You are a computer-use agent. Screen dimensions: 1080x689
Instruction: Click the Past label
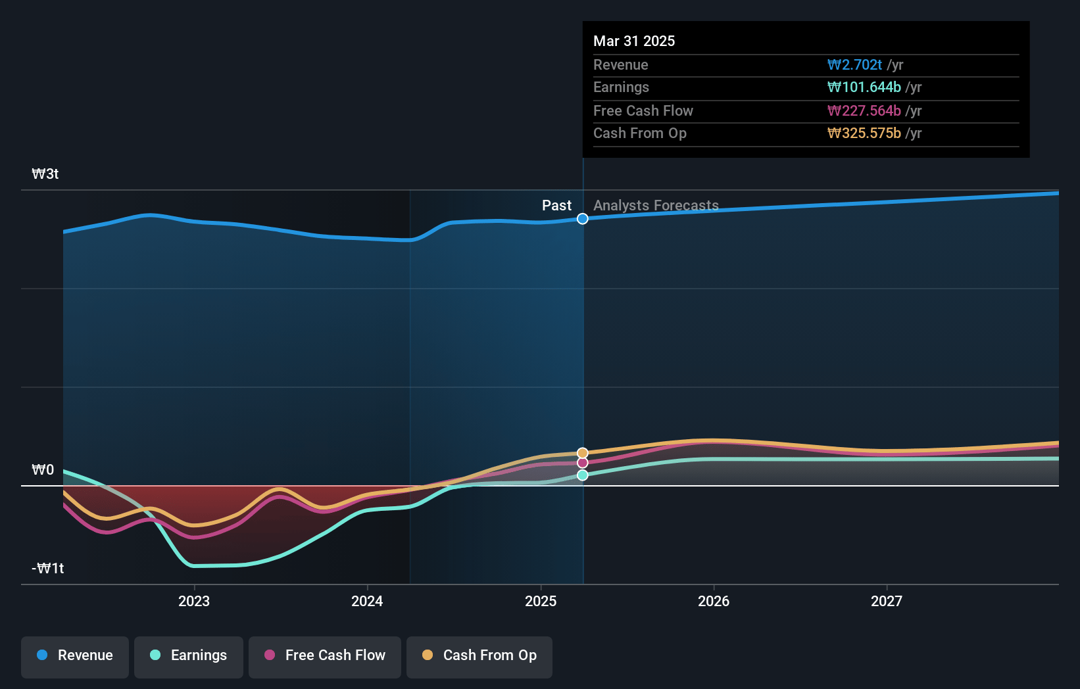[556, 205]
